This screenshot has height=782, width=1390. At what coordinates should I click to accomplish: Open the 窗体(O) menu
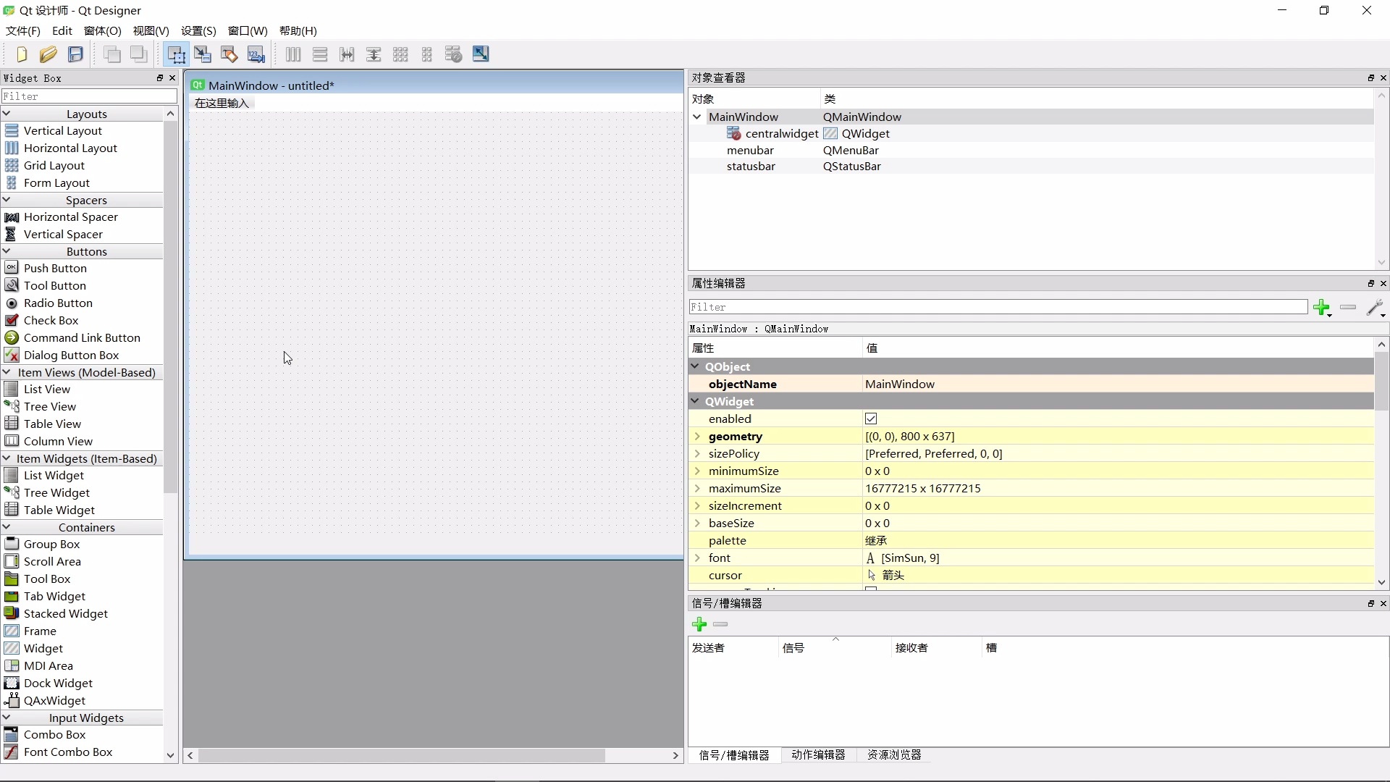pyautogui.click(x=103, y=31)
